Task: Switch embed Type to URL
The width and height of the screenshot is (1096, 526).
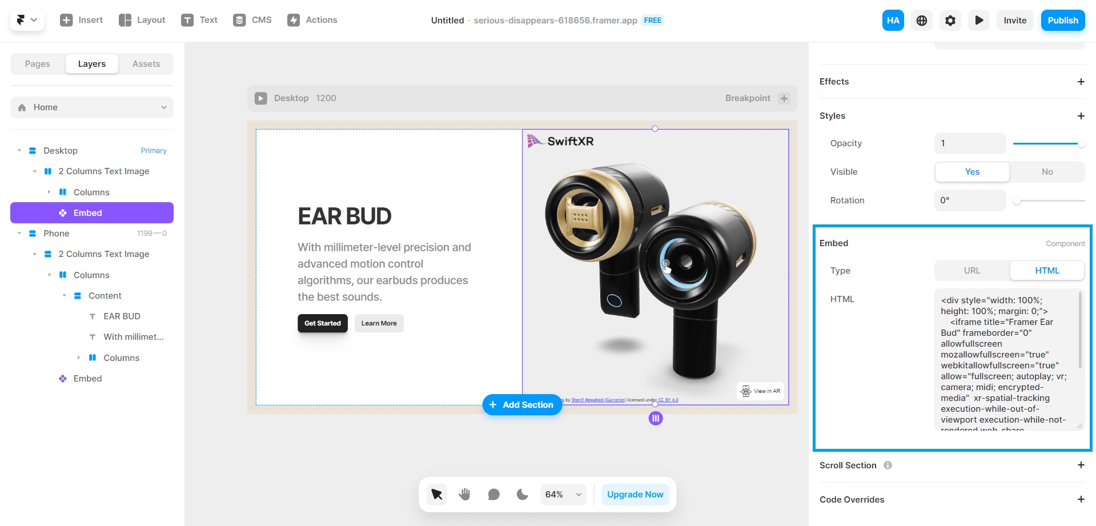Action: tap(972, 271)
